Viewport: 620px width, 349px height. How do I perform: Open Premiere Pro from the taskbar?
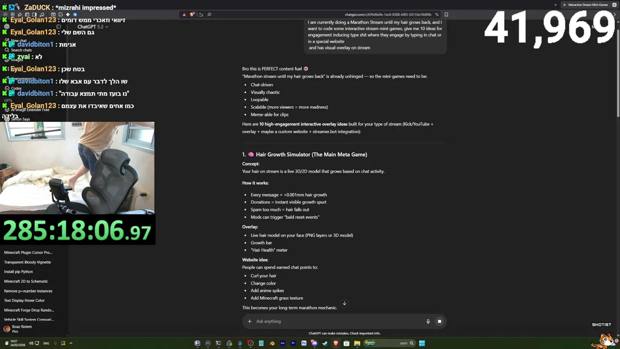[x=293, y=343]
